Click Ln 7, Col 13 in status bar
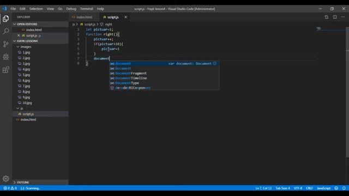This screenshot has width=349, height=196. point(263,188)
